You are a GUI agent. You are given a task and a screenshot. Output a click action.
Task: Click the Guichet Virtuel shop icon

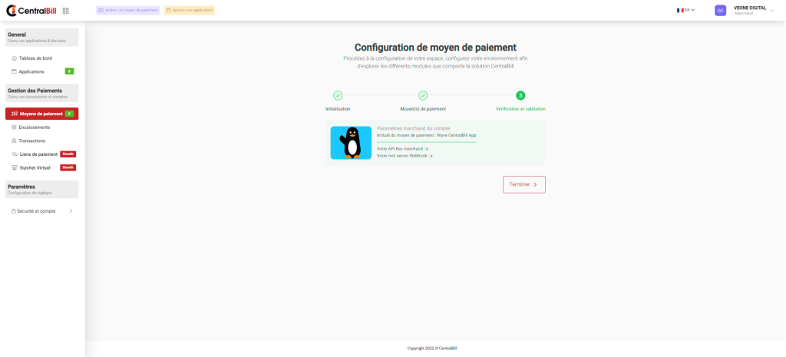[x=15, y=168]
